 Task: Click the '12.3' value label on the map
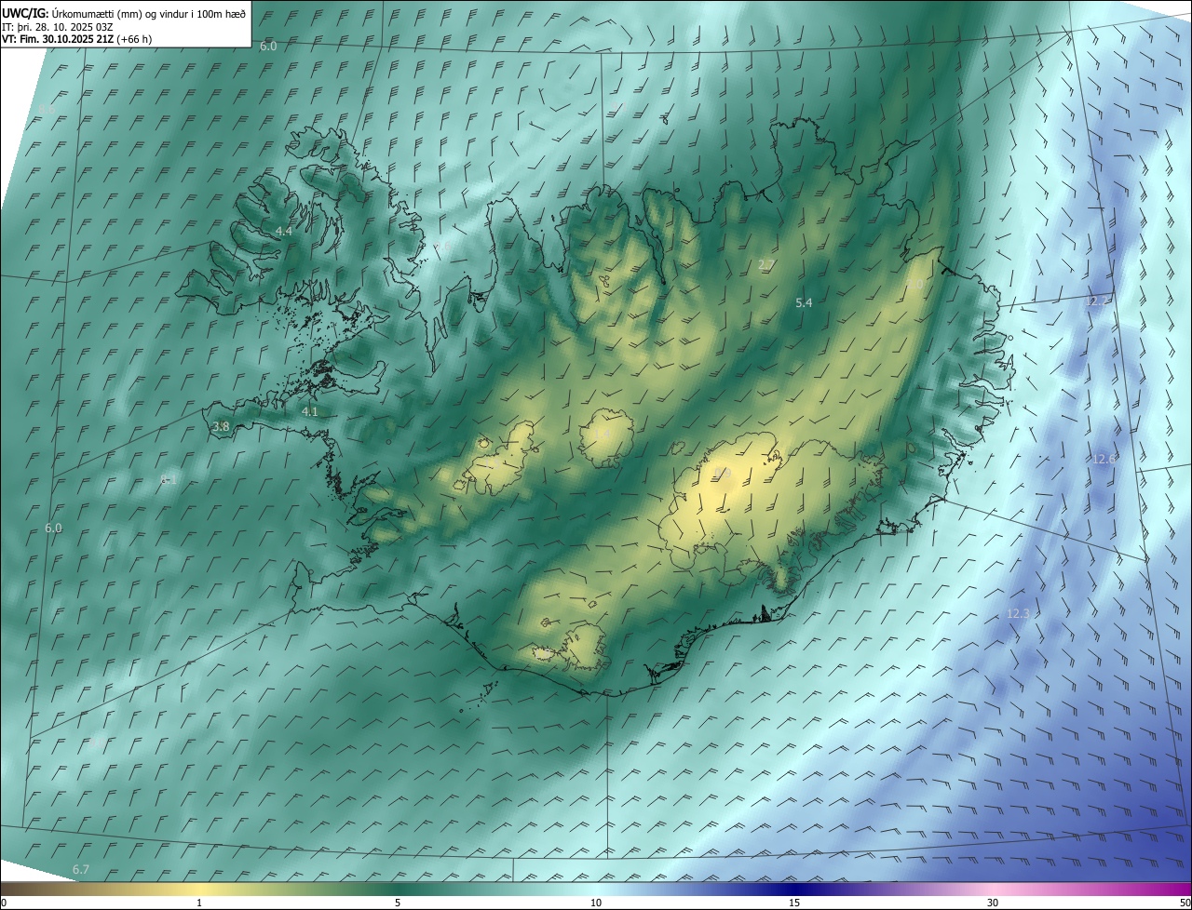(x=1018, y=614)
